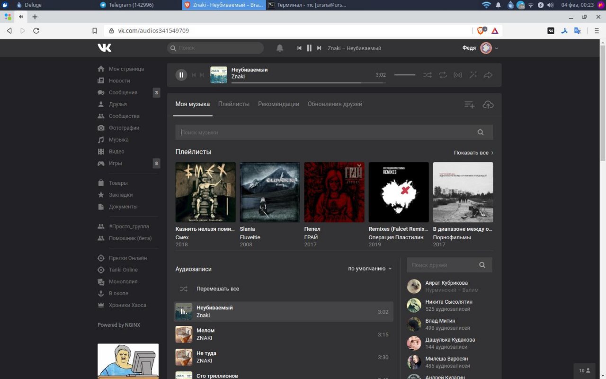Open the Пепел album cover by ГРАЙ
Image resolution: width=606 pixels, height=379 pixels.
tap(334, 192)
